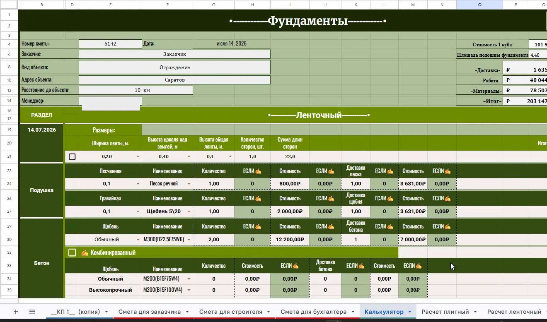Image resolution: width=547 pixels, height=322 pixels.
Task: Enable the Комбинированный checkbox
Action: pyautogui.click(x=72, y=252)
